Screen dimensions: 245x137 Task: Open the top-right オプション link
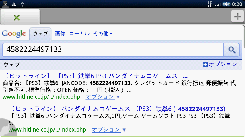point(223,64)
